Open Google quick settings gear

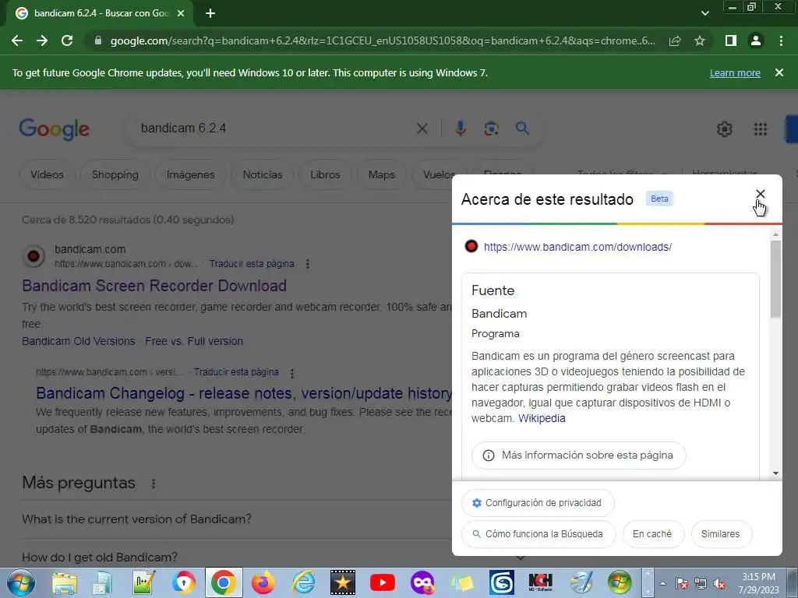725,129
